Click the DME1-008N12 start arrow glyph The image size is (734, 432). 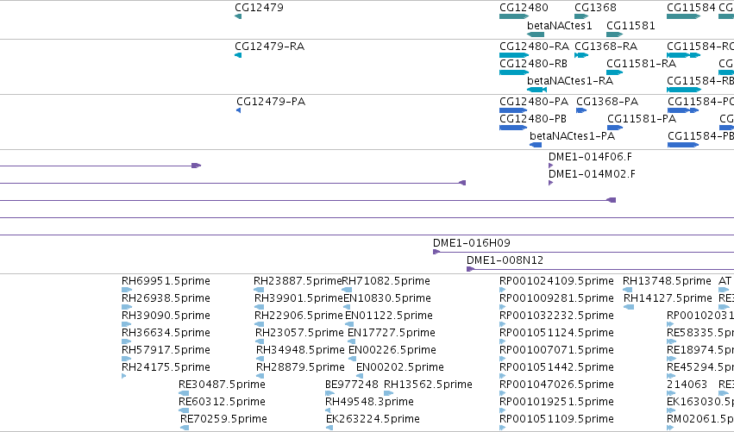click(x=470, y=269)
